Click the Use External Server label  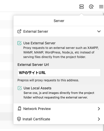(x=39, y=43)
